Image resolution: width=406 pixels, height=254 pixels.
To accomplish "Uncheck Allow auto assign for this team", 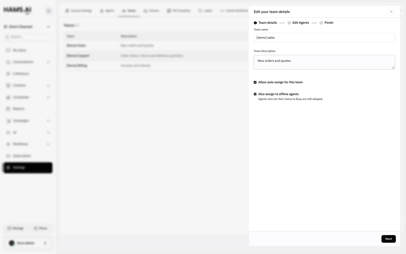I will [x=255, y=82].
